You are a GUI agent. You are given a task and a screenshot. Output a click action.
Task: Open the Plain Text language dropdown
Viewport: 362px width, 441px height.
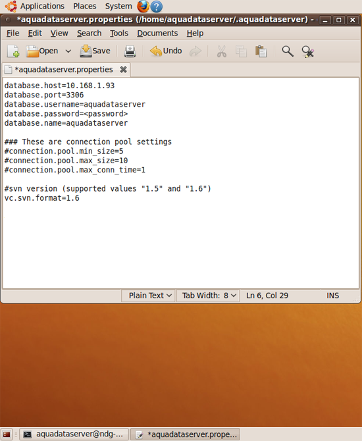pos(148,296)
